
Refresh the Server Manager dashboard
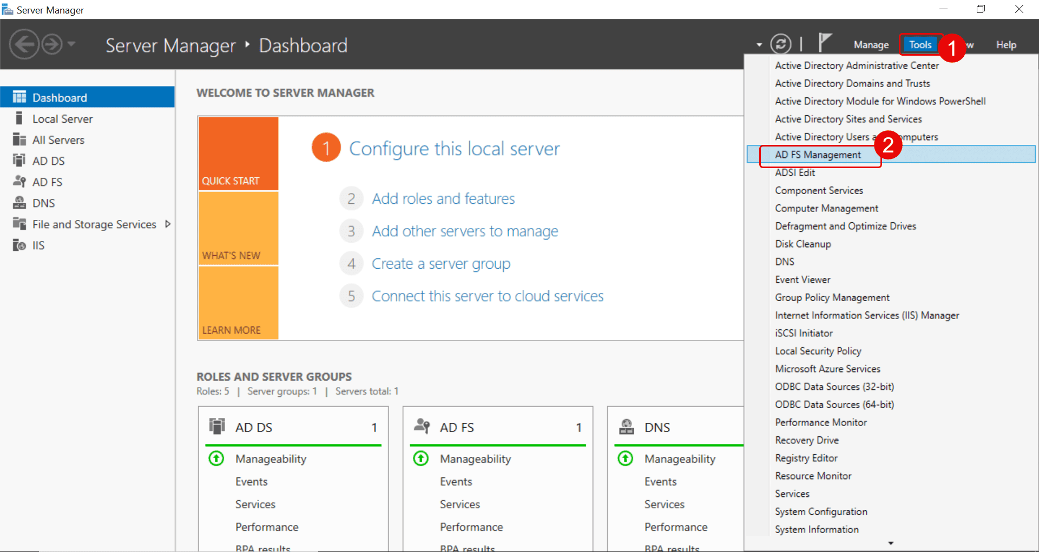pos(780,44)
